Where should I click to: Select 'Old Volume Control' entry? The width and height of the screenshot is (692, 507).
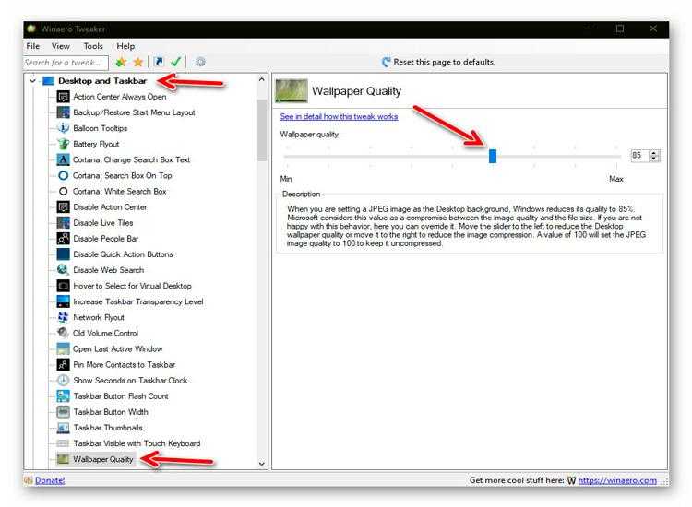pyautogui.click(x=105, y=334)
